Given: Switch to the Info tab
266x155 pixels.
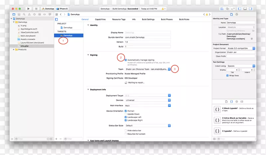Looking at the screenshot, I should 134,20.
